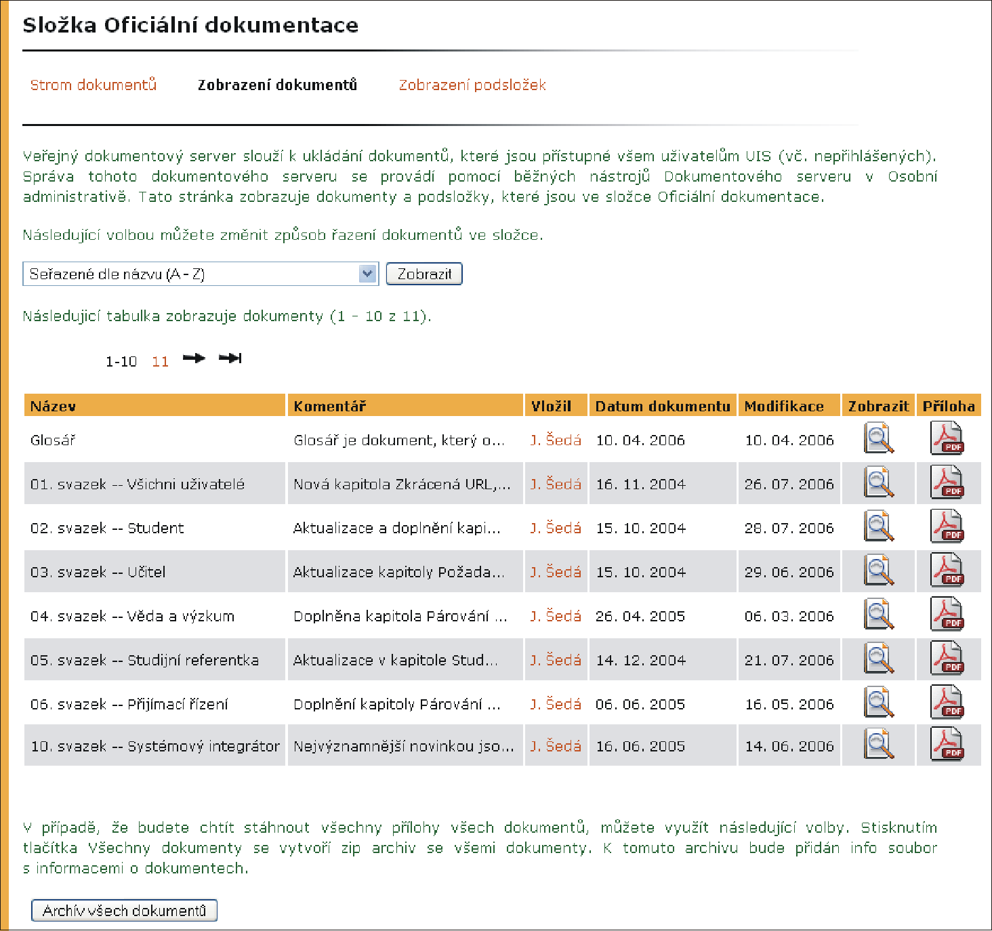Open the view icon for Glosář

(879, 438)
